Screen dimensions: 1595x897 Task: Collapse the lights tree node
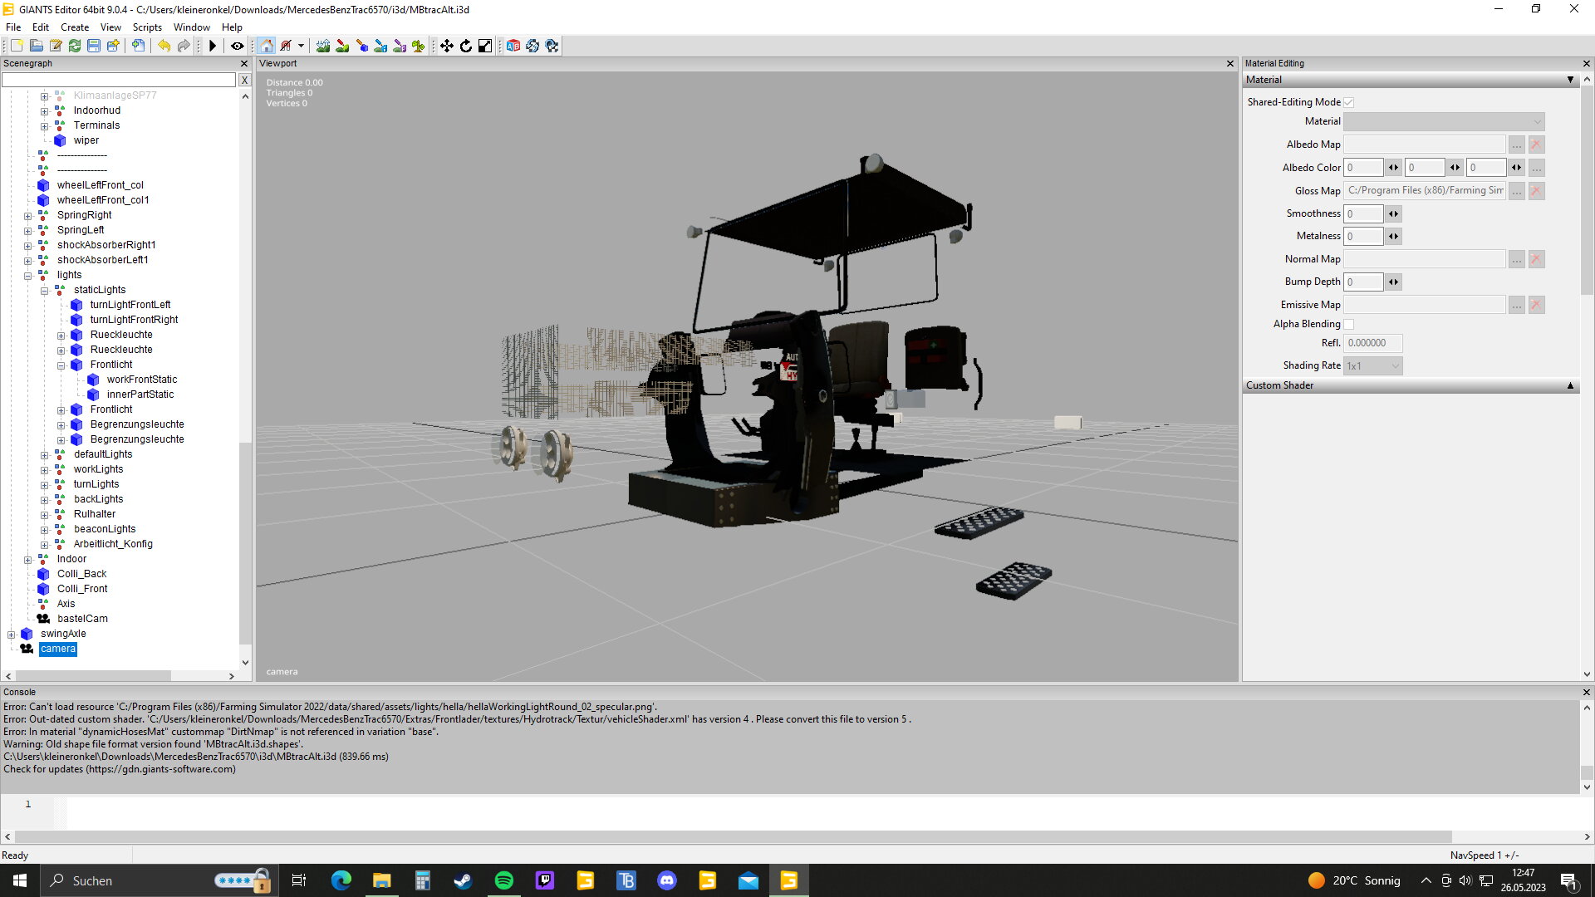click(28, 275)
